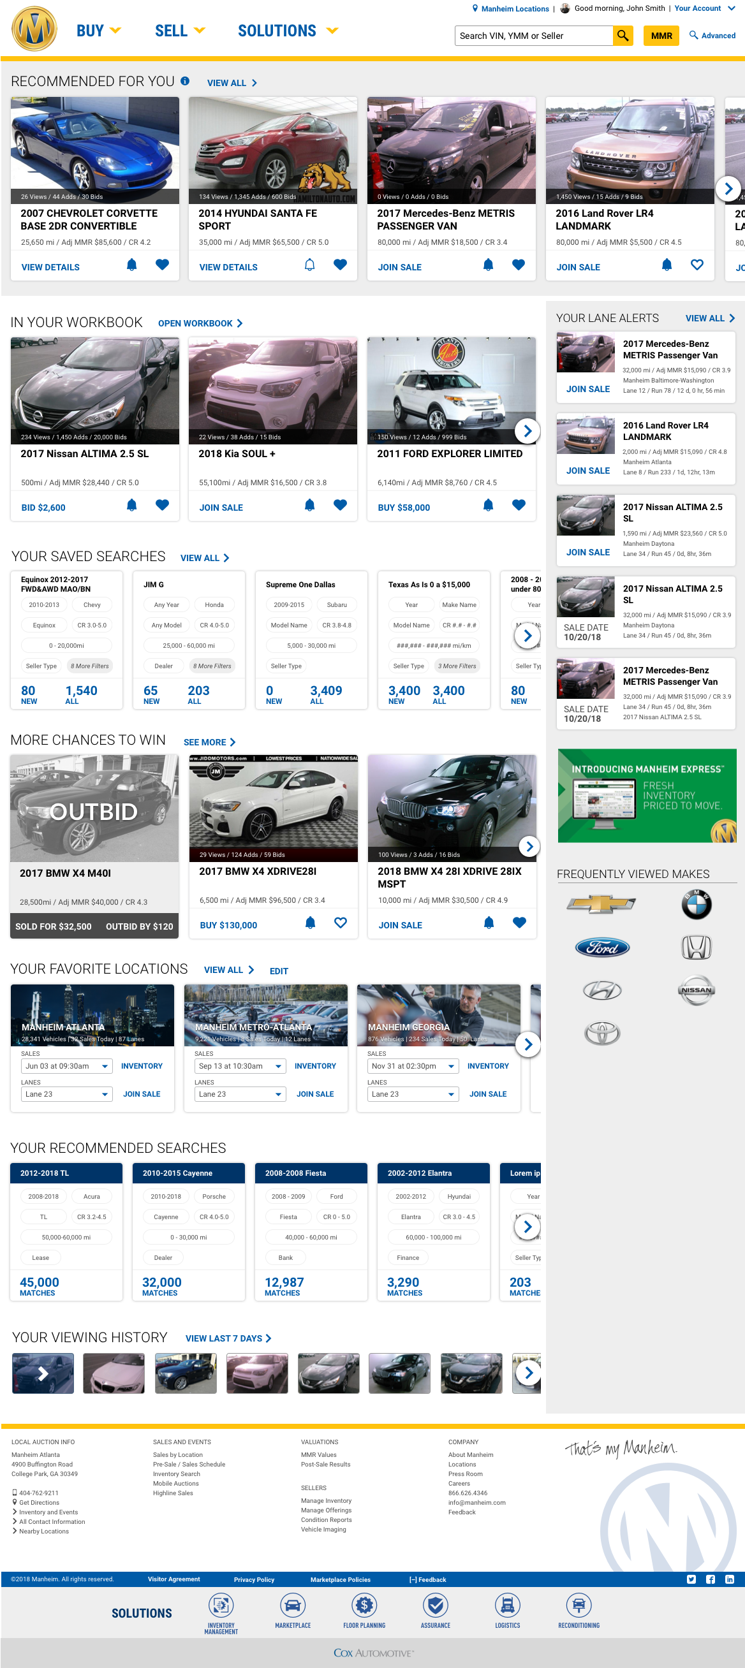The image size is (745, 1668).
Task: Open Manheim Georgia lanes dropdown
Action: (413, 1094)
